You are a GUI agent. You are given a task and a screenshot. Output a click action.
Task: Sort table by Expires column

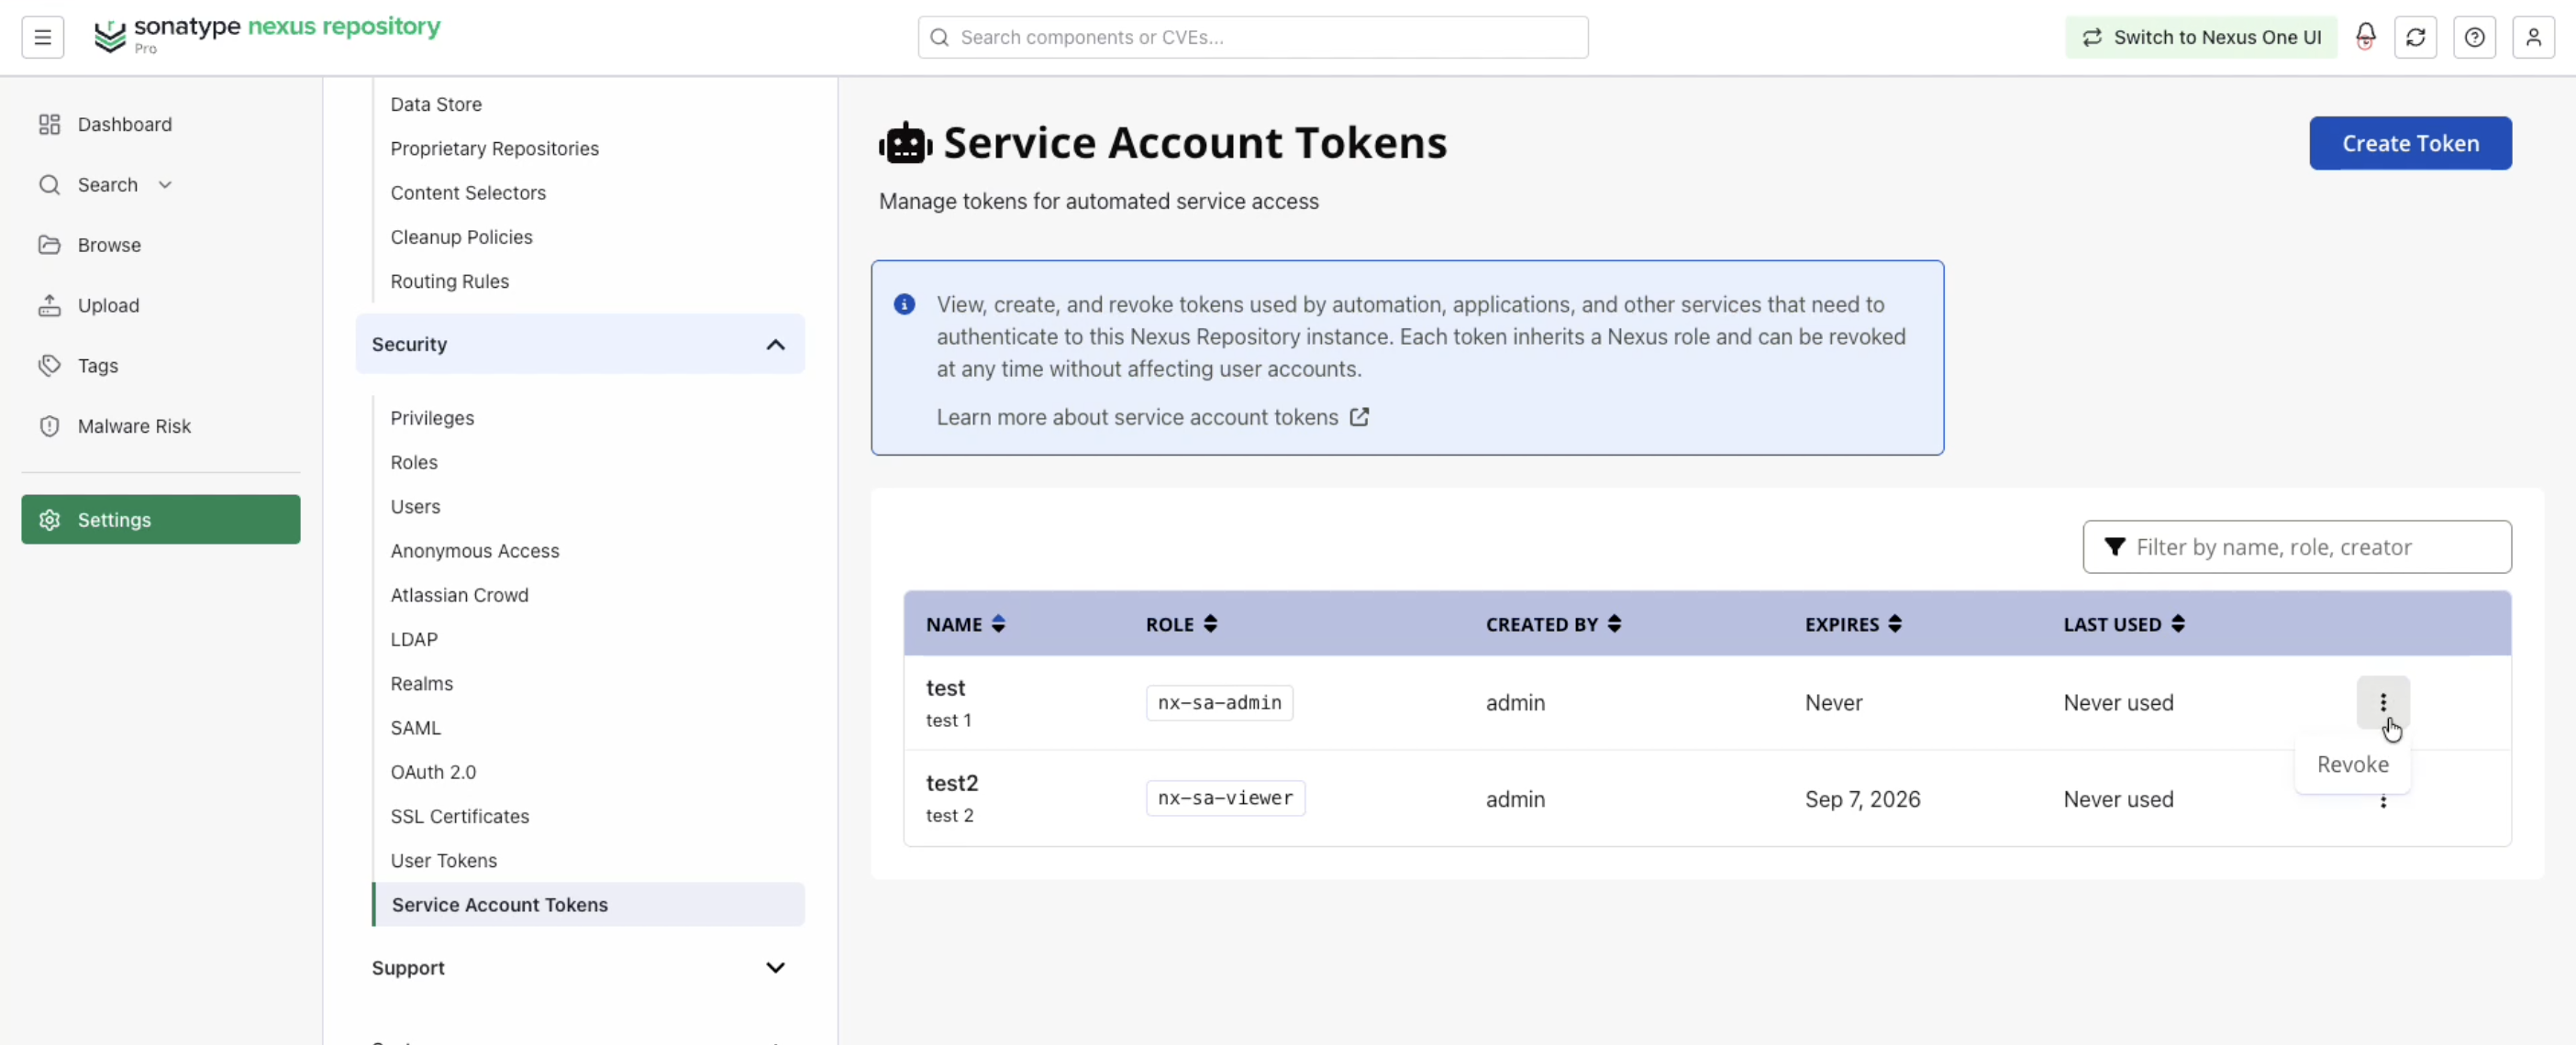click(x=1894, y=623)
